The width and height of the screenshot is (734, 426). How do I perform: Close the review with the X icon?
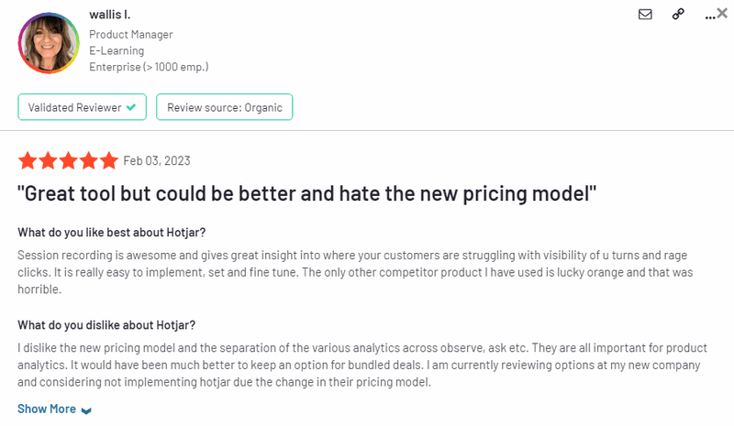point(722,13)
